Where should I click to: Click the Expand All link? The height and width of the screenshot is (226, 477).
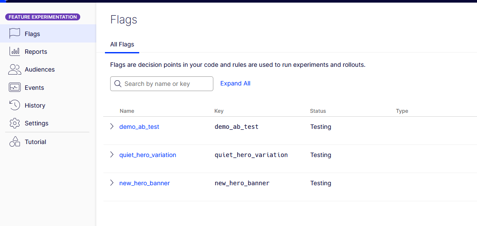235,83
